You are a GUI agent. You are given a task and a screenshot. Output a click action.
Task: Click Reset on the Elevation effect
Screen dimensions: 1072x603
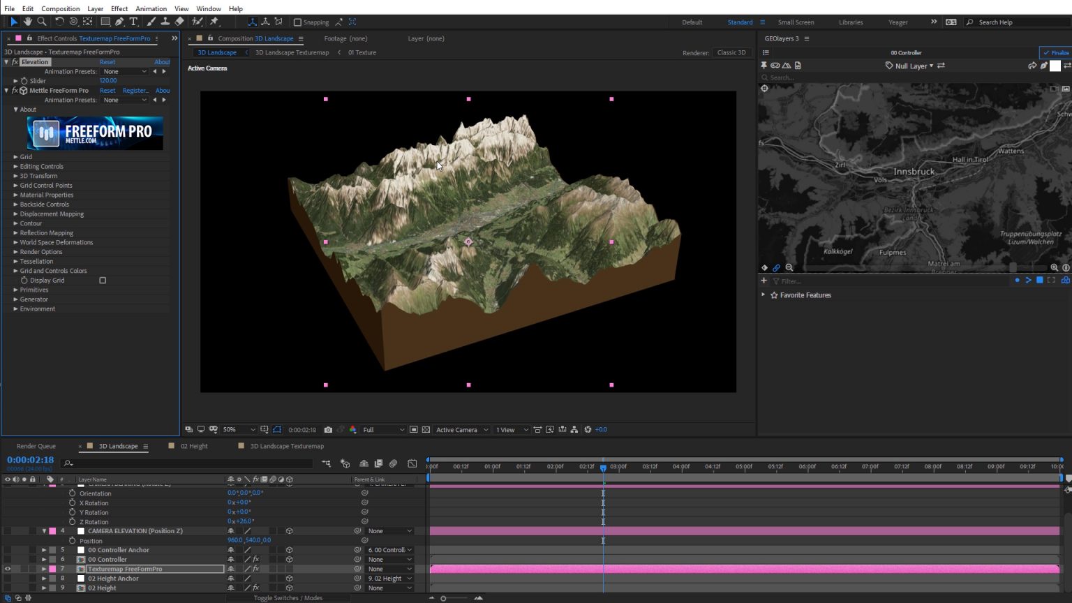[x=107, y=61]
